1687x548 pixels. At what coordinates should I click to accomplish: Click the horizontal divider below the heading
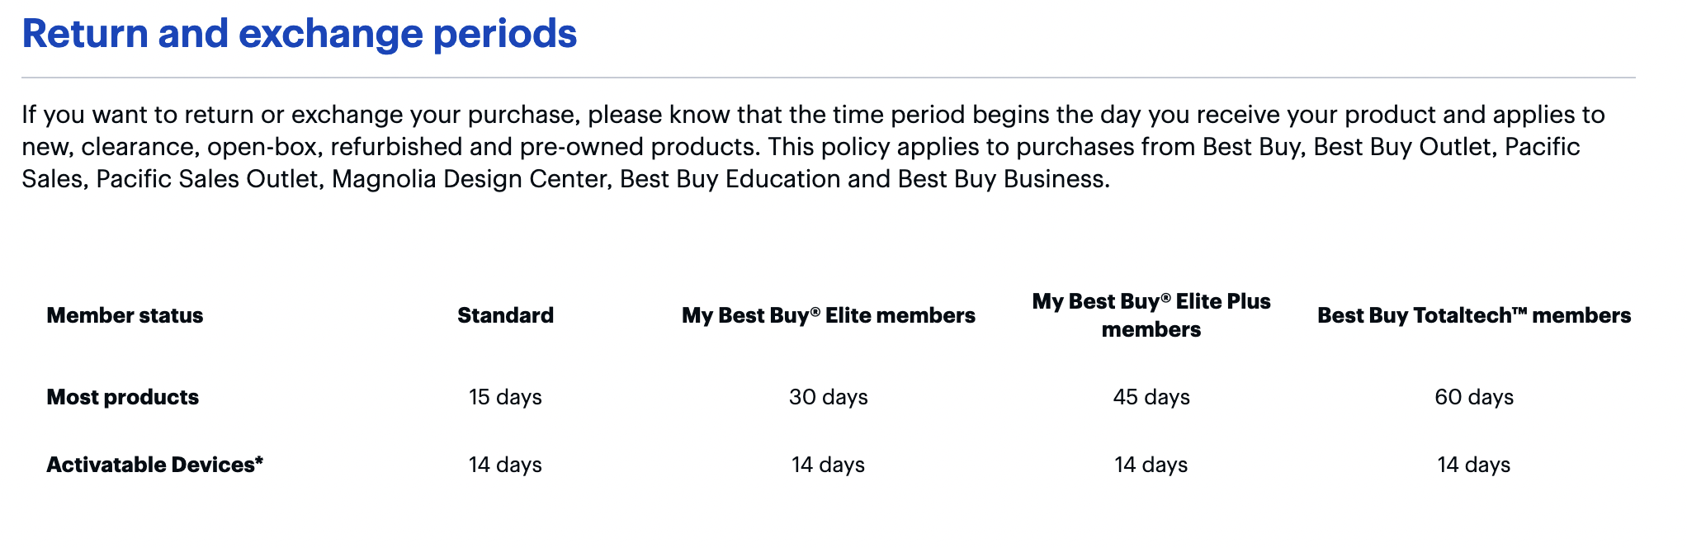coord(828,78)
